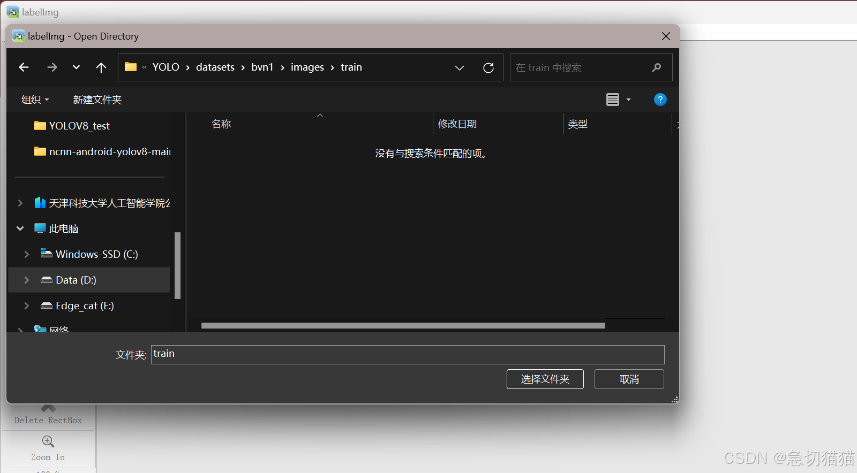
Task: Open recent locations dropdown arrow
Action: point(76,67)
